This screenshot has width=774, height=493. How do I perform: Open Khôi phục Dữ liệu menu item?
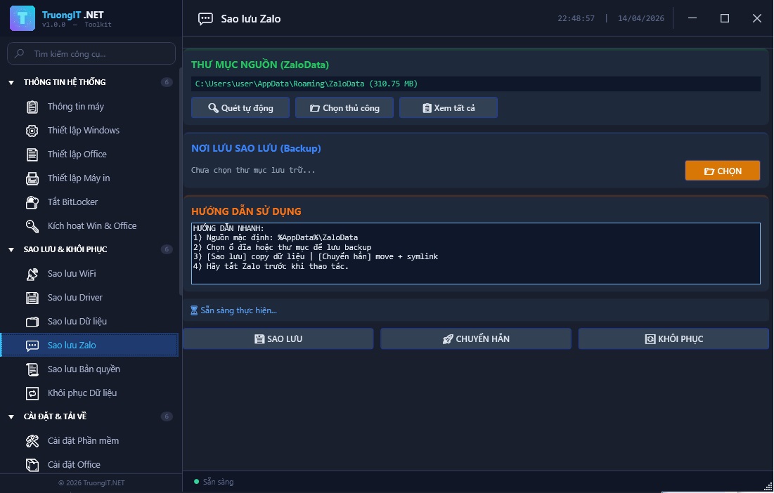pyautogui.click(x=82, y=393)
